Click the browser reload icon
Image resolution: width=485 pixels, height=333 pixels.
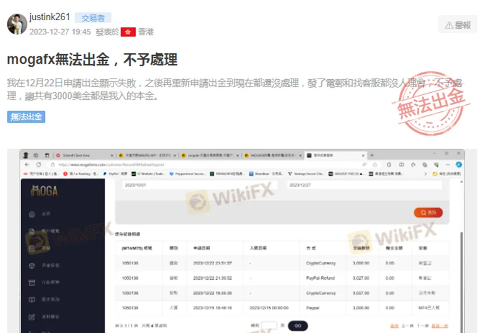(x=39, y=165)
